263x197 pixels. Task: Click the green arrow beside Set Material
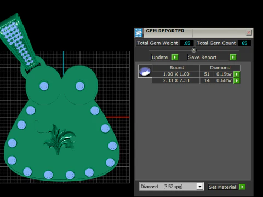point(242,187)
